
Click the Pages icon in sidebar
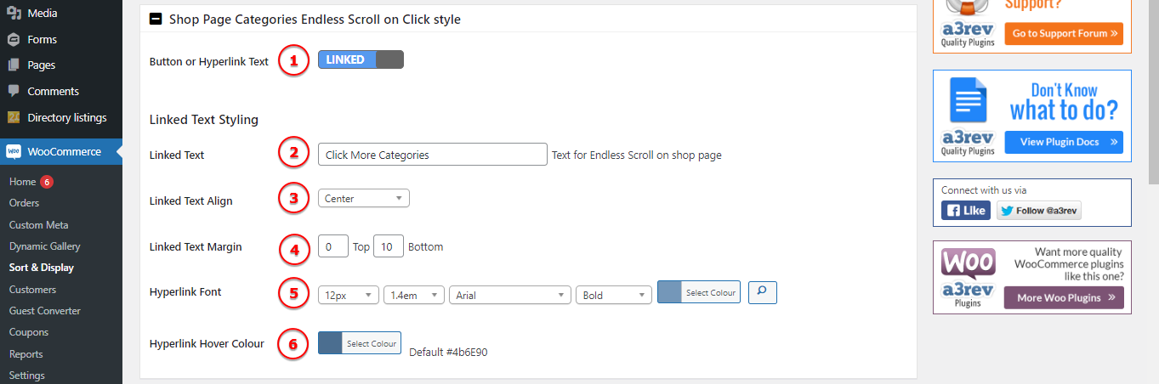point(14,65)
